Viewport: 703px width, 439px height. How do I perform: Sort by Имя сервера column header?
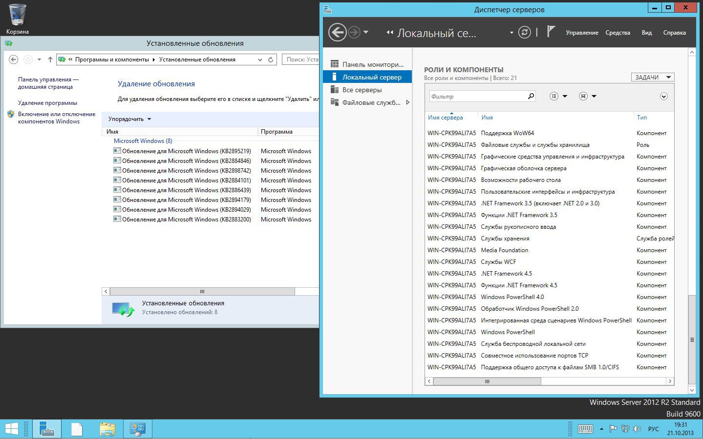tap(445, 117)
